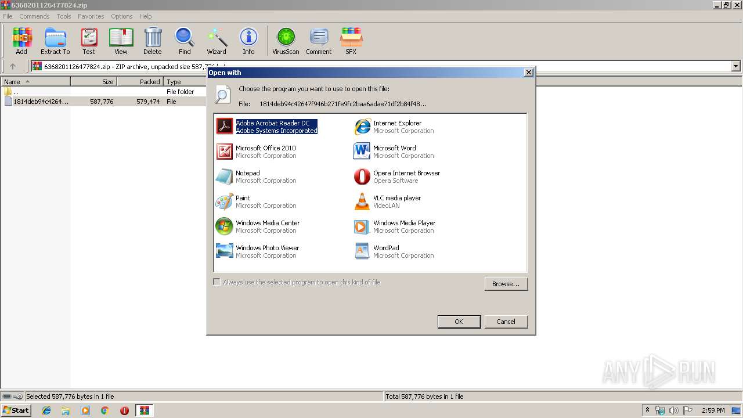Viewport: 743px width, 418px height.
Task: Open the File menu
Action: (8, 16)
